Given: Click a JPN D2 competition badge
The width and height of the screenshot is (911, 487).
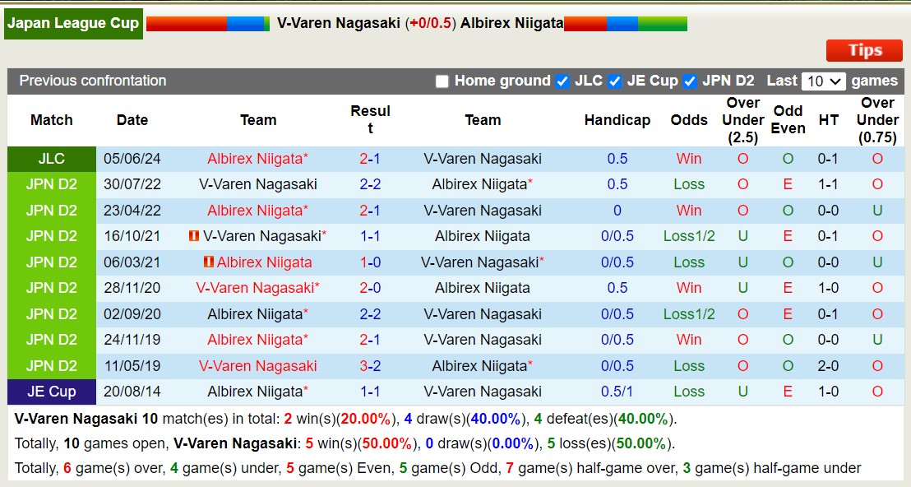Looking at the screenshot, I should pyautogui.click(x=51, y=184).
